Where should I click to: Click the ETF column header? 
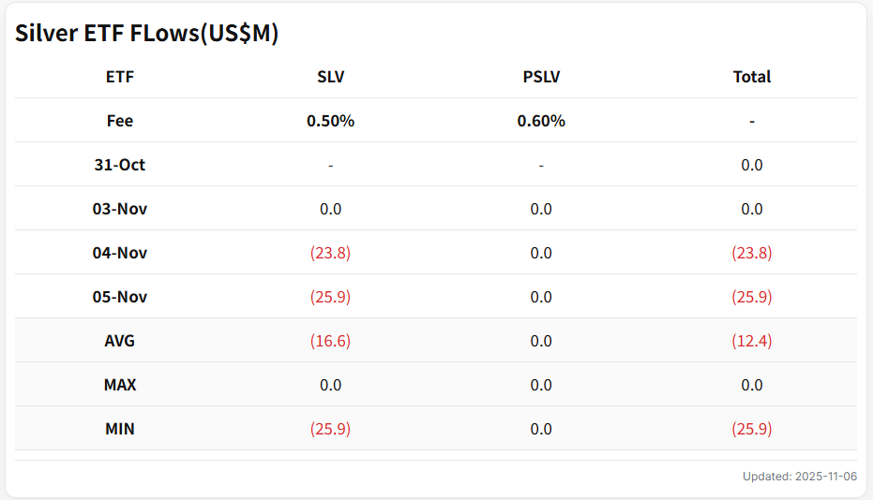120,77
